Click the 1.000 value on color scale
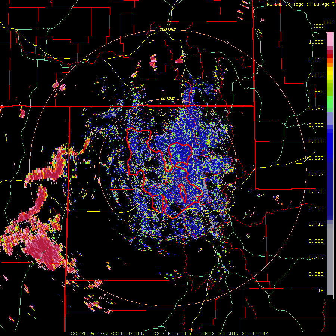The width and height of the screenshot is (336, 336). [x=316, y=42]
